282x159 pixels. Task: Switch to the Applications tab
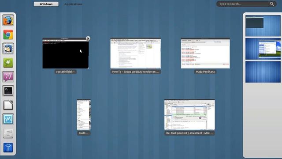coord(73,4)
